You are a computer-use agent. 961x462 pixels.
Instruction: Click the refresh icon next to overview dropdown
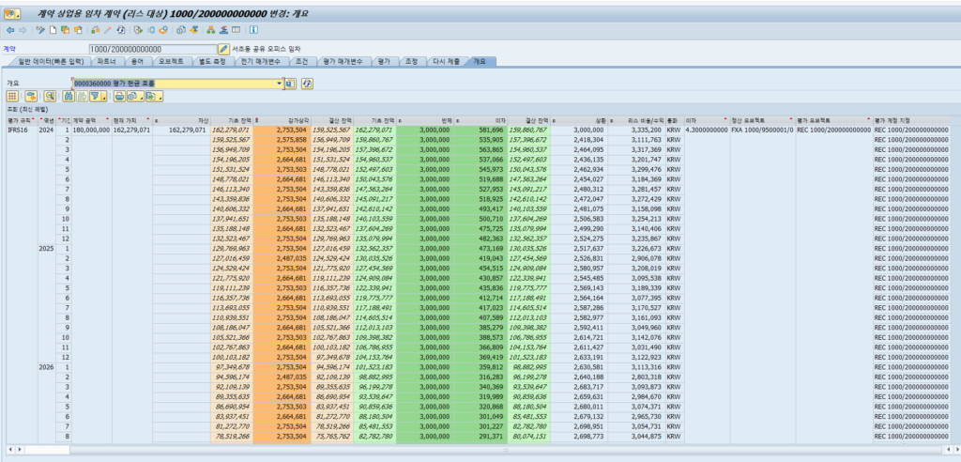pyautogui.click(x=307, y=84)
